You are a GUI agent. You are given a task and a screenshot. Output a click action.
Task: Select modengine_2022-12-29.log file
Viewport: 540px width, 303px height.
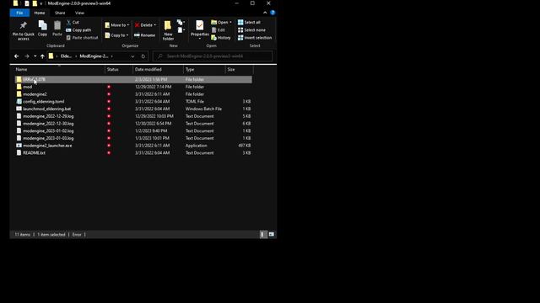pos(133,116)
